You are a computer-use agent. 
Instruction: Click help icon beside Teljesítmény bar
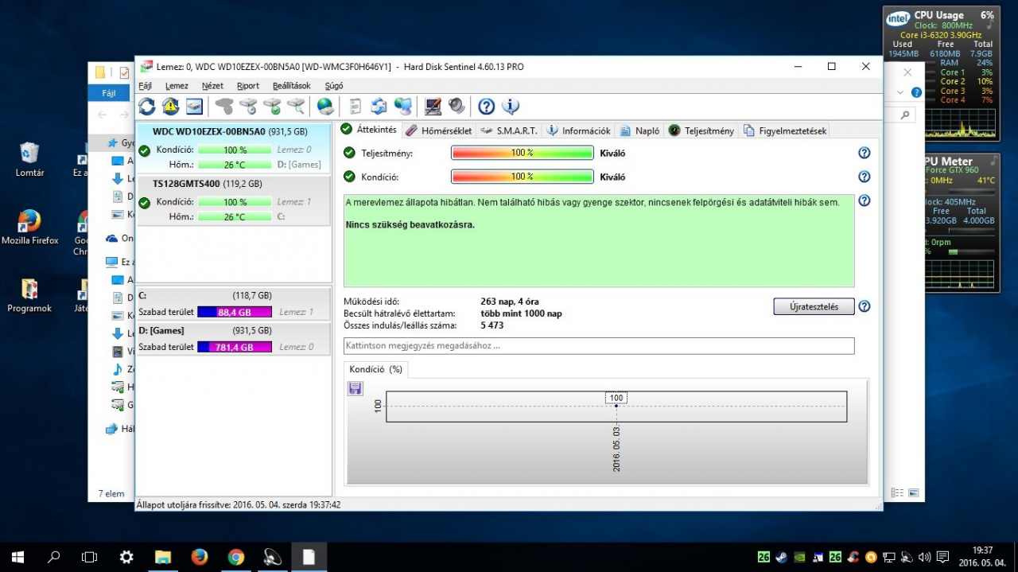click(x=865, y=153)
